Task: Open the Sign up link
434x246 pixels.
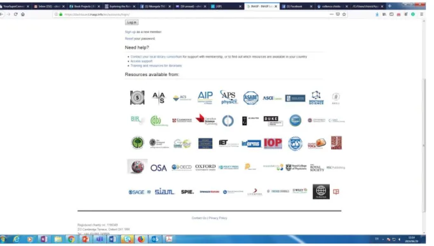Action: pyautogui.click(x=130, y=32)
